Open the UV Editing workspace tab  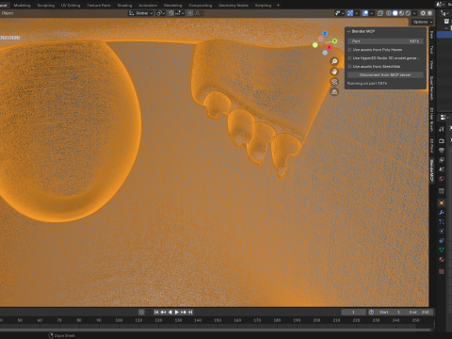click(71, 6)
